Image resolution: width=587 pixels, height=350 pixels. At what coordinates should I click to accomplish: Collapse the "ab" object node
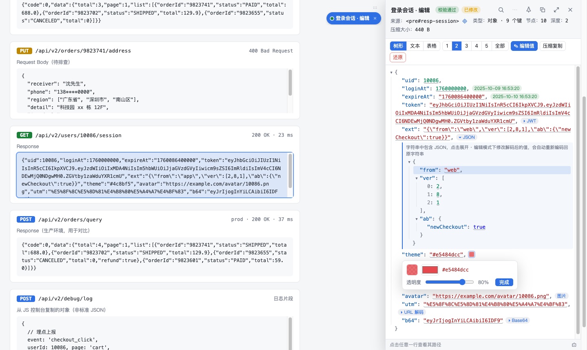[x=417, y=219]
